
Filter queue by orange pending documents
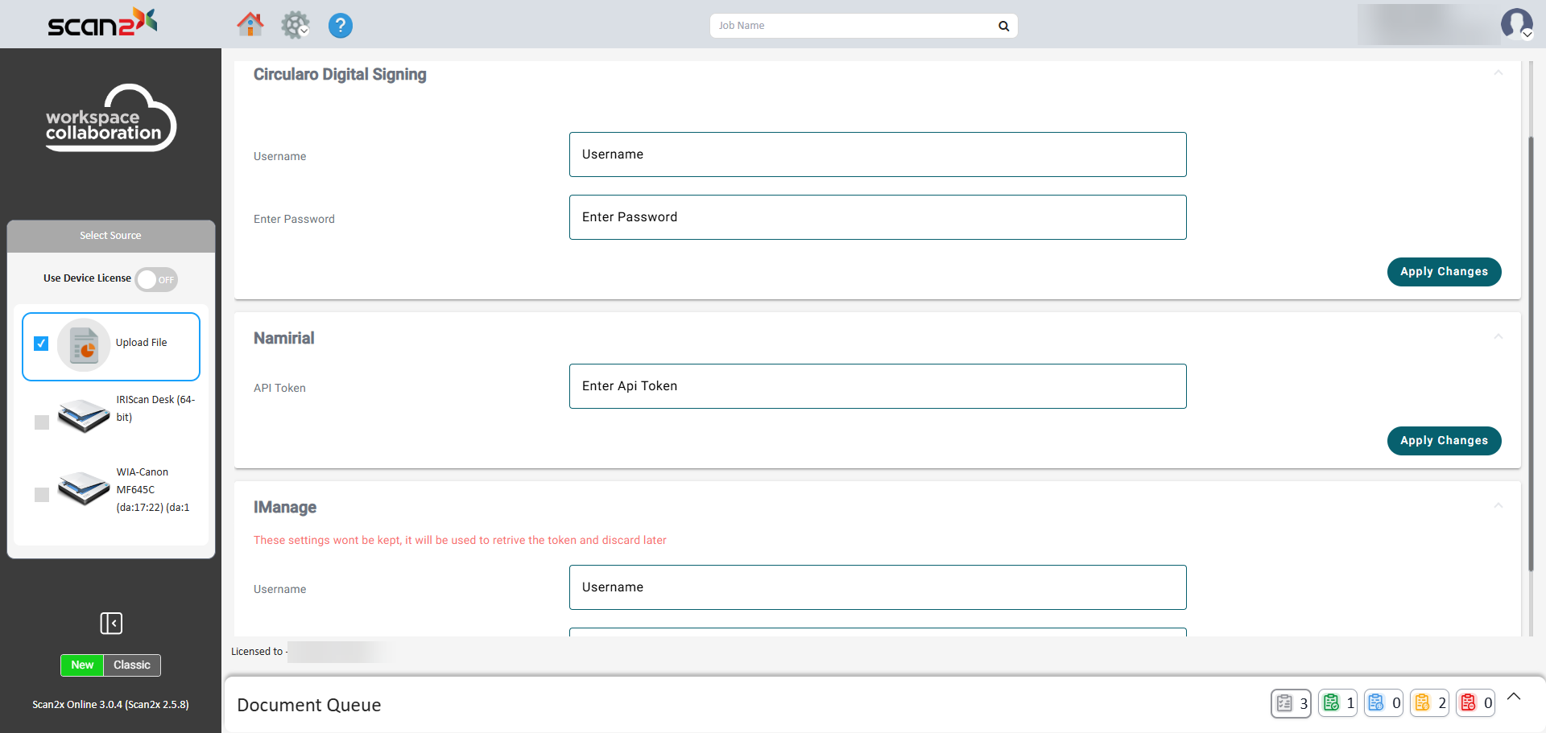coord(1429,703)
